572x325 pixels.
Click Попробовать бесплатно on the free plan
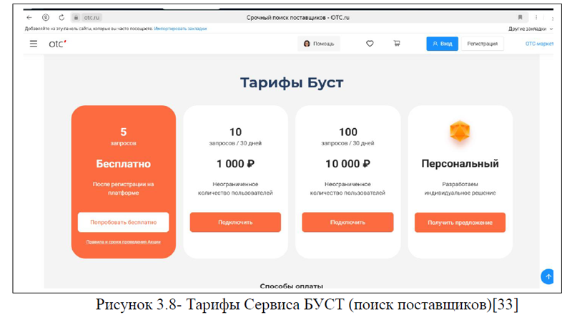[123, 223]
